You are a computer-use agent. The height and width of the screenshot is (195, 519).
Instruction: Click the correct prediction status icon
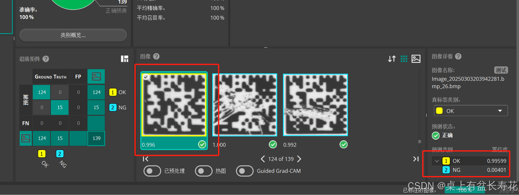[x=436, y=135]
